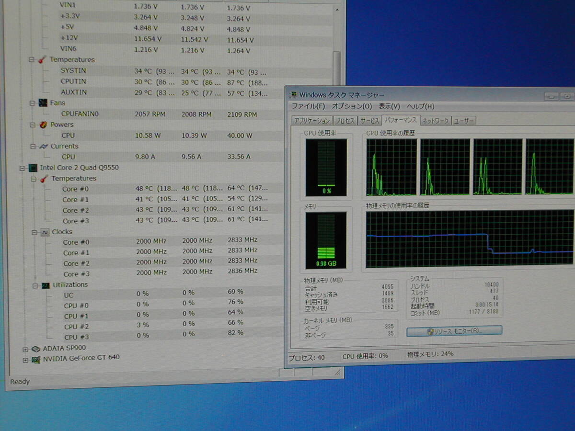Open the ヘルプ(H) menu in Task Manager
The width and height of the screenshot is (575, 431).
pos(420,106)
